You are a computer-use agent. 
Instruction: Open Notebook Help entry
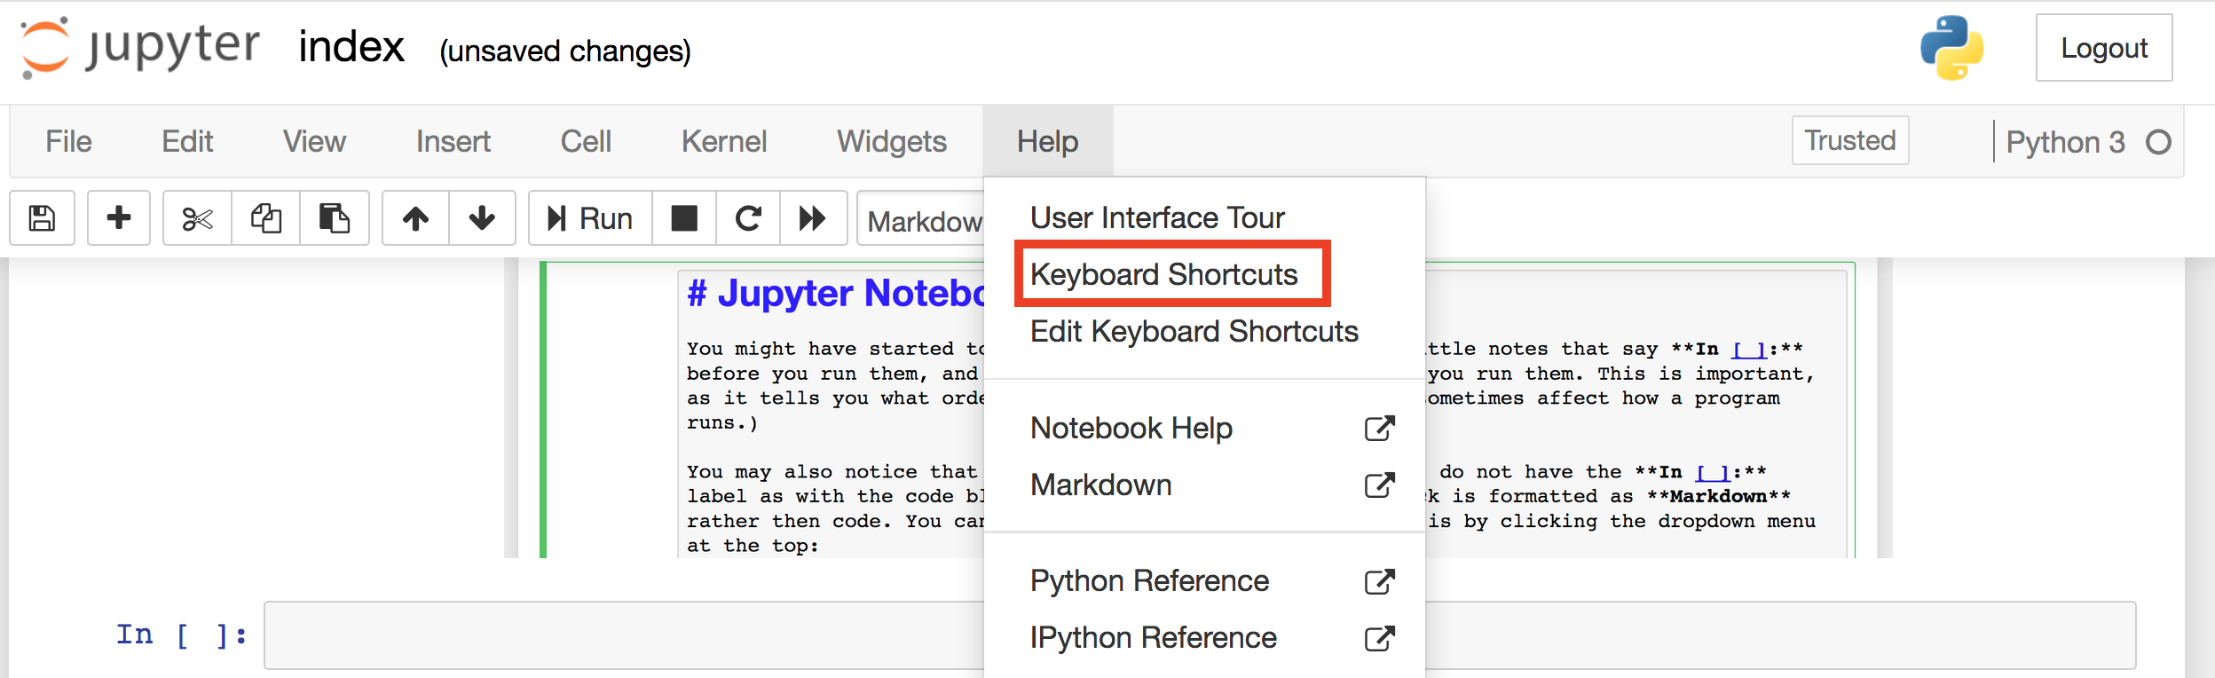[1205, 429]
